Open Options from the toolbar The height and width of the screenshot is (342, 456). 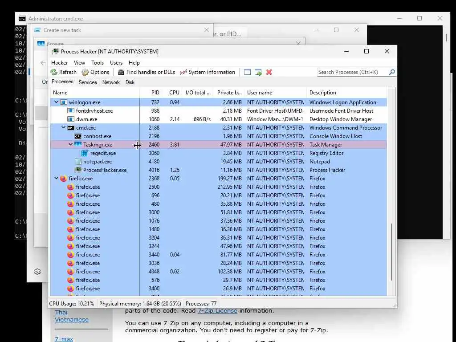[95, 72]
